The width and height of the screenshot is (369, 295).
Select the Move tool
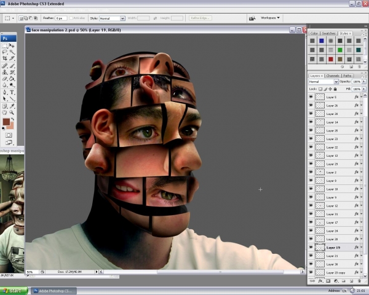pyautogui.click(x=12, y=45)
